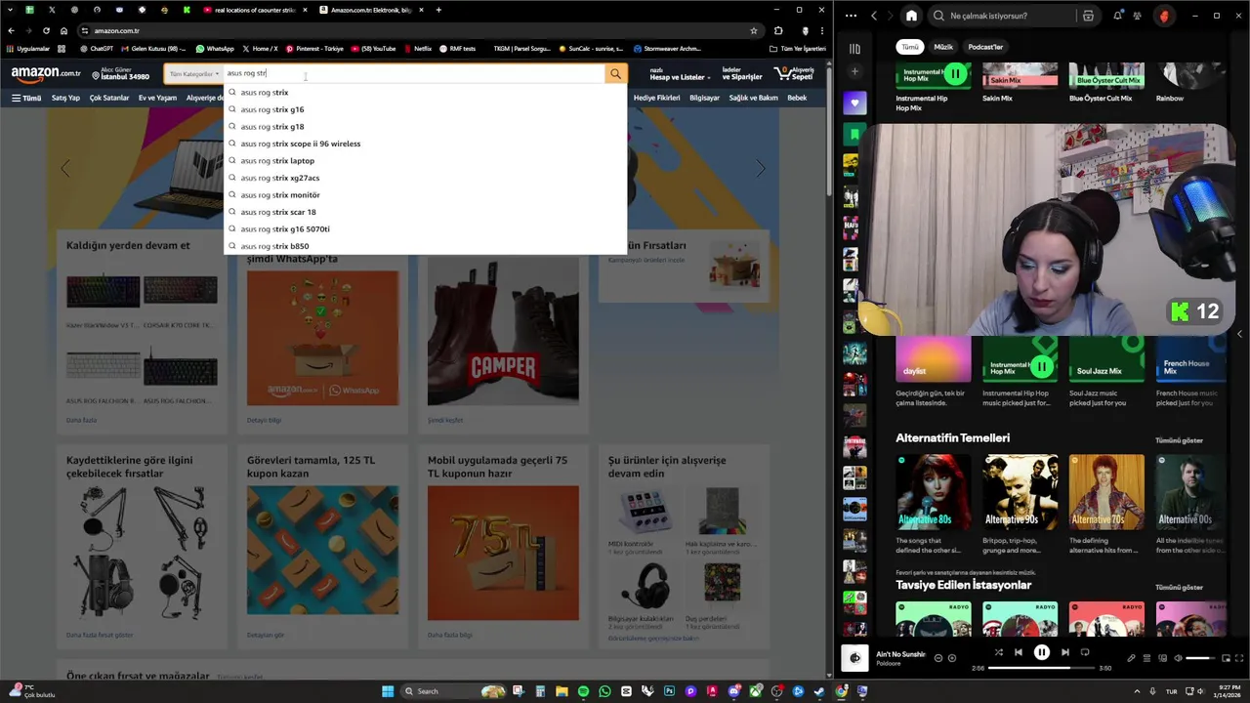The height and width of the screenshot is (703, 1250).
Task: Select Müzik filter chip in Spotify
Action: [943, 47]
